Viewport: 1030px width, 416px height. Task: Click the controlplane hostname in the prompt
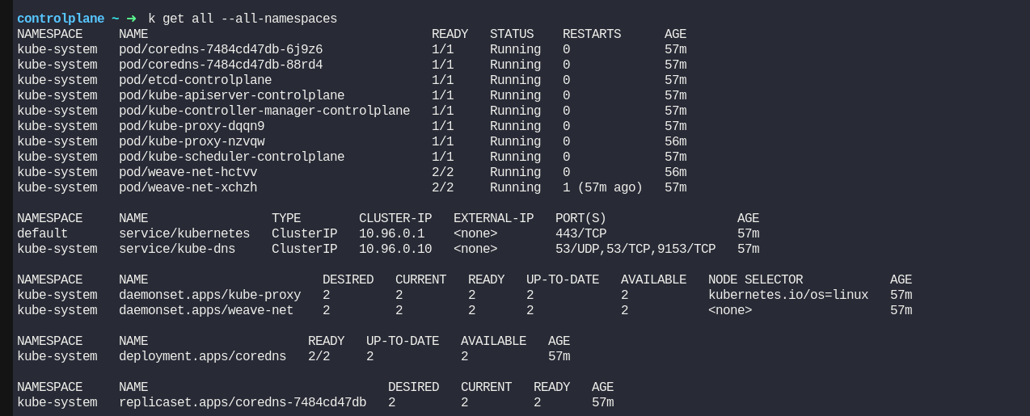click(61, 18)
